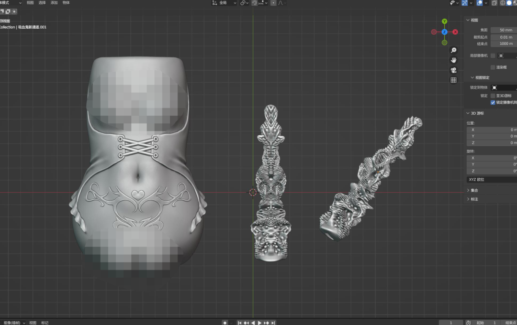Toggle camera view with the camera icon
This screenshot has height=325, width=517.
click(453, 70)
